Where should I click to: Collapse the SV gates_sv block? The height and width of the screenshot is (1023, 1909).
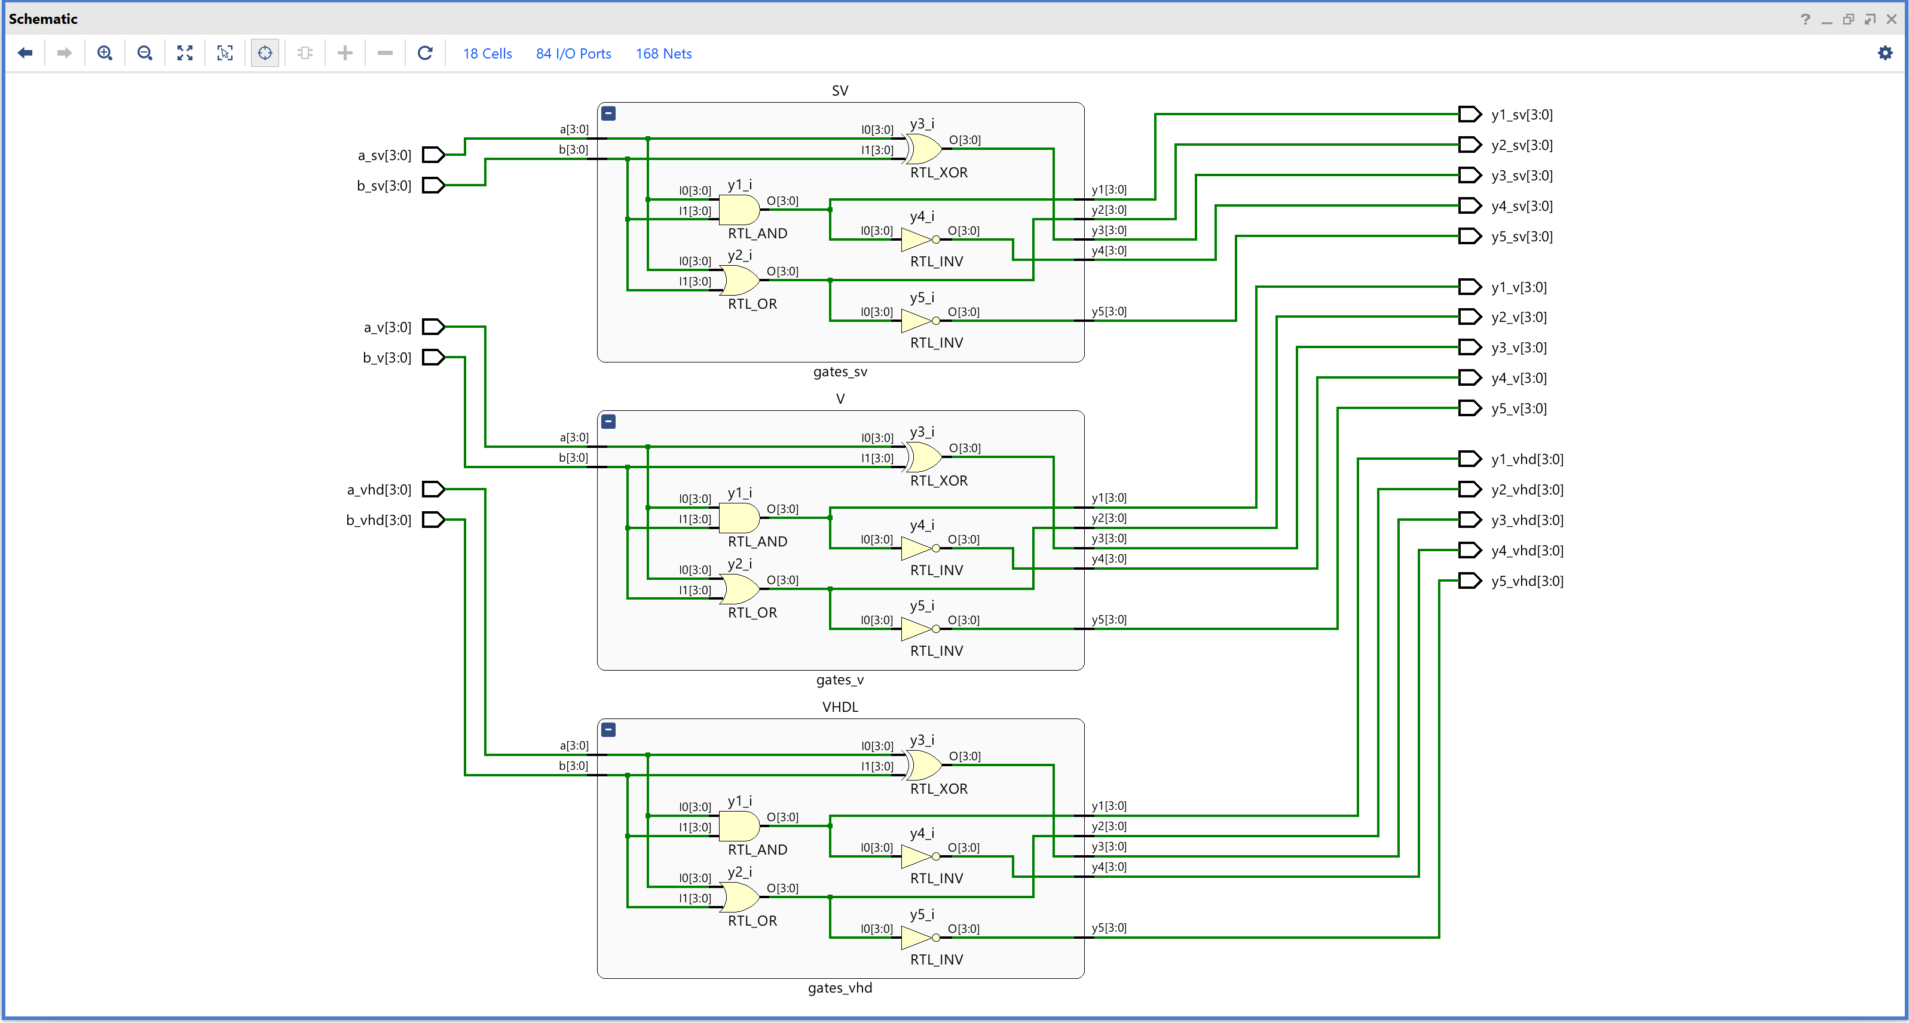(x=608, y=113)
